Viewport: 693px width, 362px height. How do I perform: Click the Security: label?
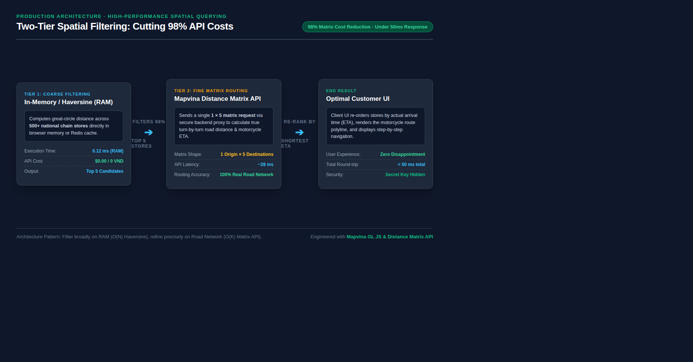pyautogui.click(x=335, y=175)
